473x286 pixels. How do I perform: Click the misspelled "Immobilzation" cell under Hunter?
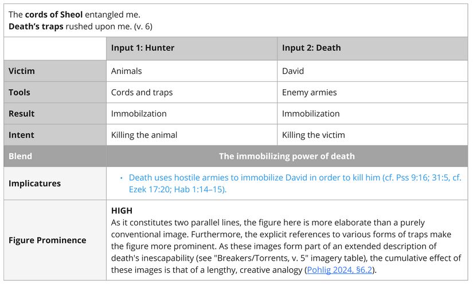point(139,113)
